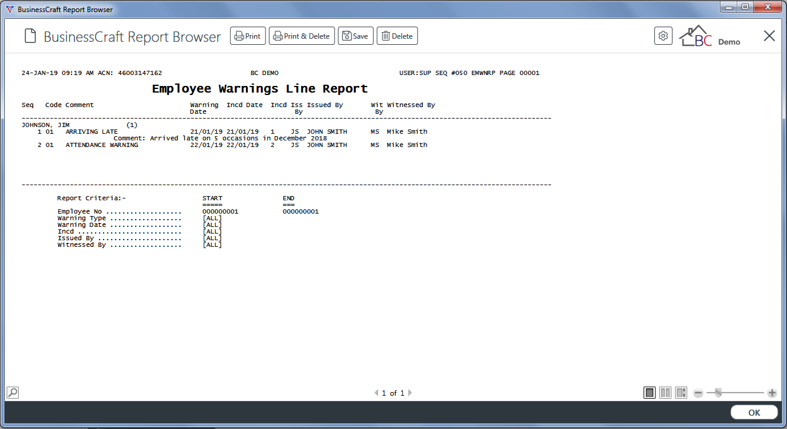This screenshot has width=787, height=429.
Task: Open settings gear icon
Action: click(663, 36)
